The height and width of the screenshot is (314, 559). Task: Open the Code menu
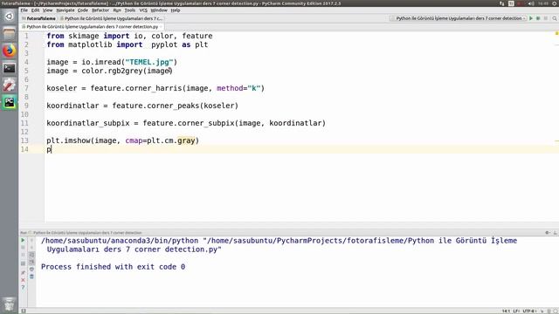(x=83, y=10)
